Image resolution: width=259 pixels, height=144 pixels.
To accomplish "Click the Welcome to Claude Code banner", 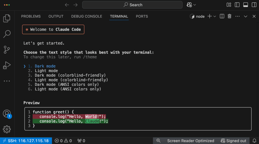I will [53, 29].
